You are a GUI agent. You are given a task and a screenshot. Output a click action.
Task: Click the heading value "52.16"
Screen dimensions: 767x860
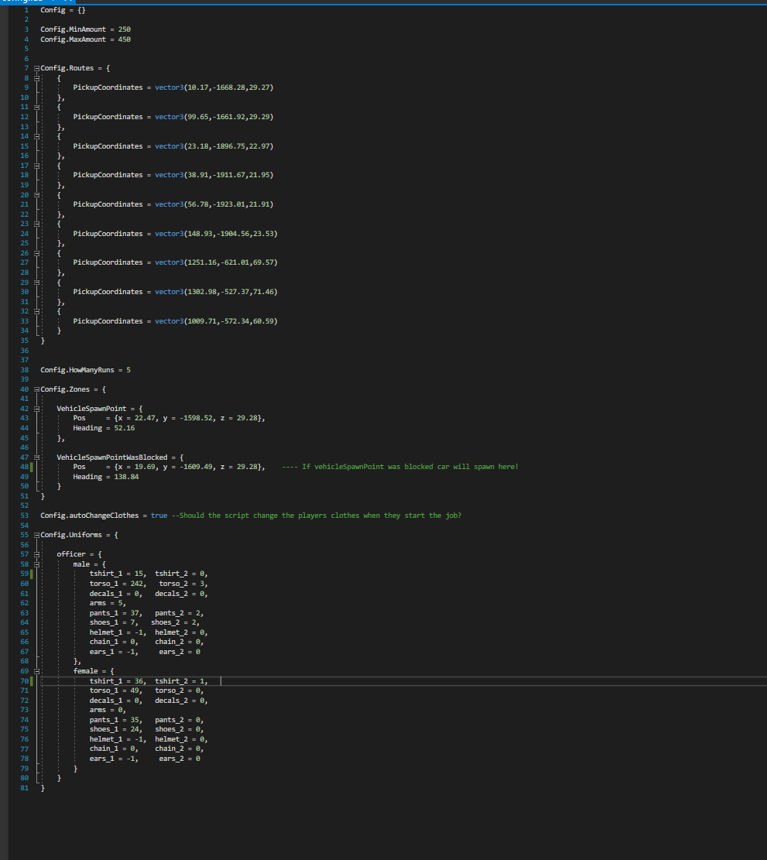(125, 428)
